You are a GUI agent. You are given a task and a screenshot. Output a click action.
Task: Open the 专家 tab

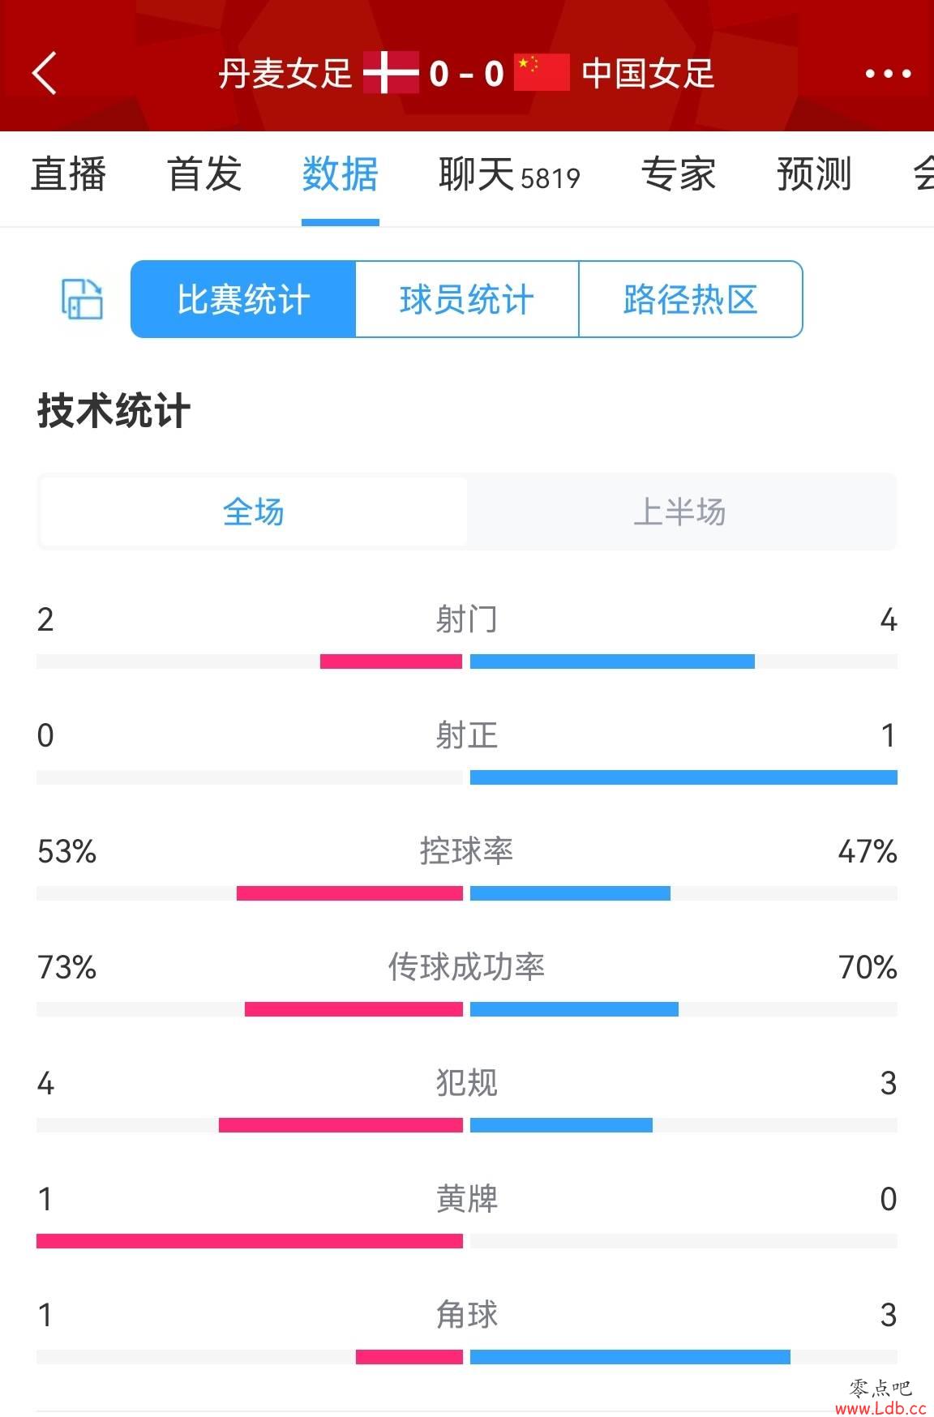tap(679, 174)
